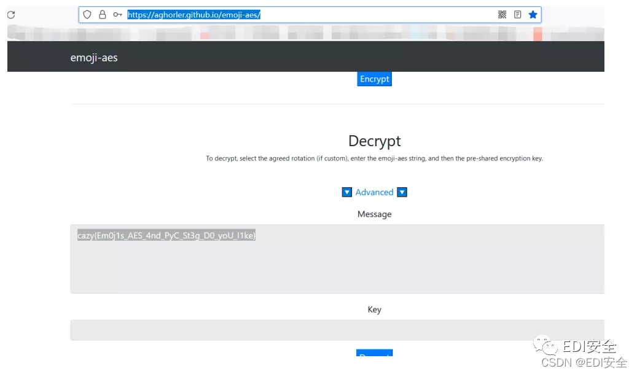Toggle the right arrow beside Advanced

tap(402, 192)
